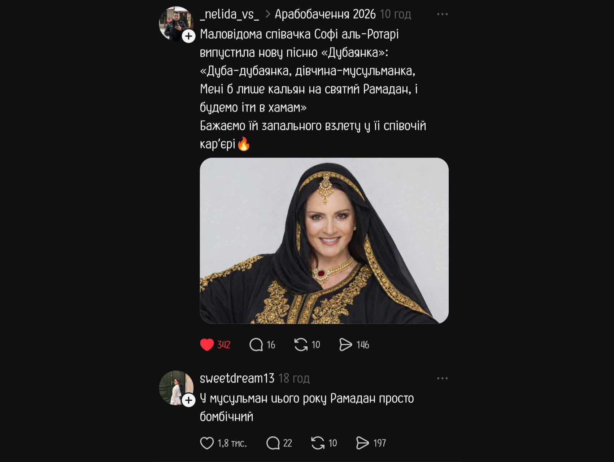Like the sweetdream13 reply
Viewport: 614px width, 462px height.
click(207, 443)
